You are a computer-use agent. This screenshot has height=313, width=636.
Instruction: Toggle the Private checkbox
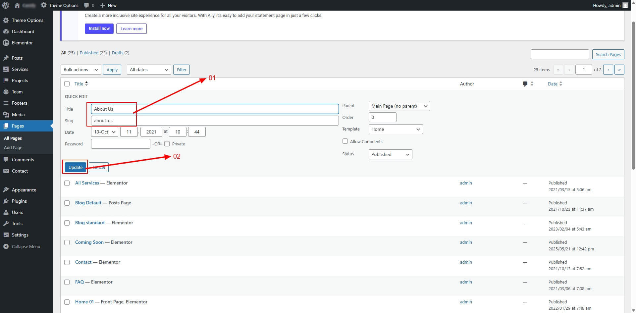(167, 144)
